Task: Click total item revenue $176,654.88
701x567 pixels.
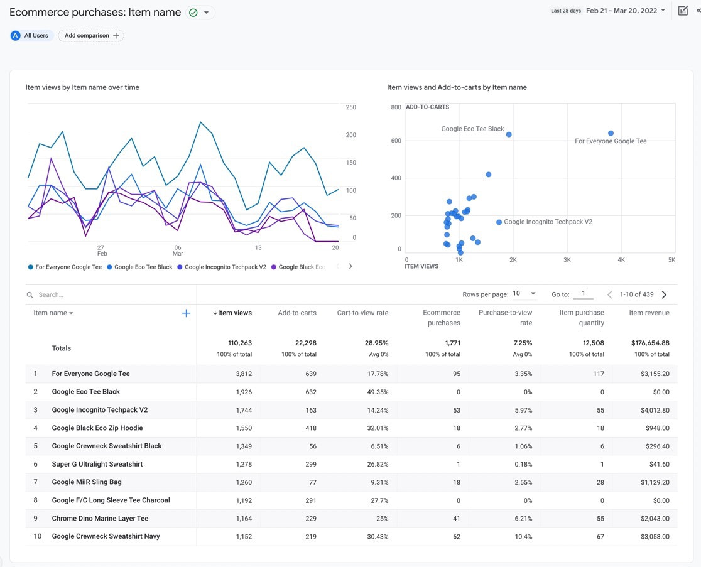Action: coord(651,343)
